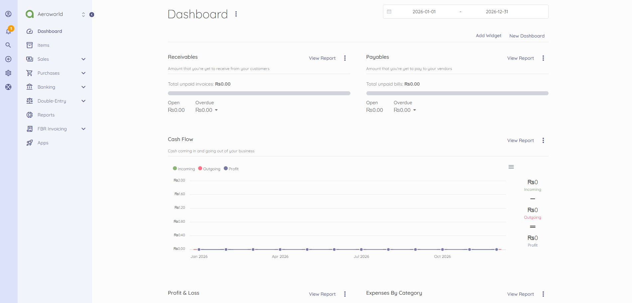Toggle the Outgoing series in chart legend

(209, 169)
